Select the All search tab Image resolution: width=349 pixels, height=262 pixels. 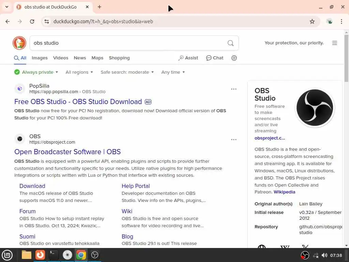coord(20,58)
